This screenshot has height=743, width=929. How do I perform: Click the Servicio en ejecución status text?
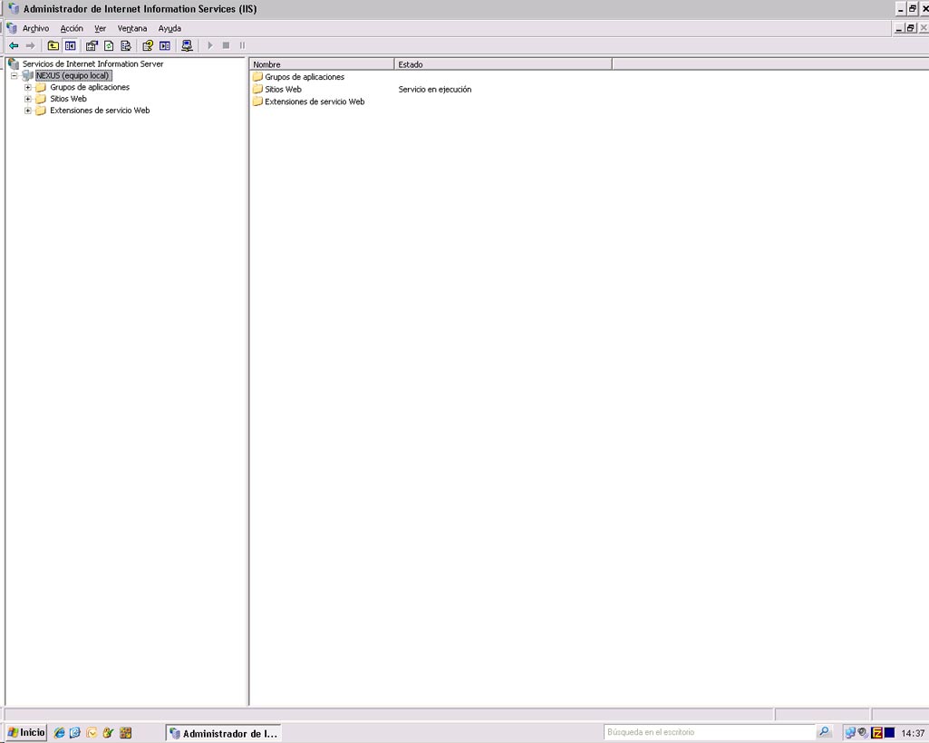(435, 89)
